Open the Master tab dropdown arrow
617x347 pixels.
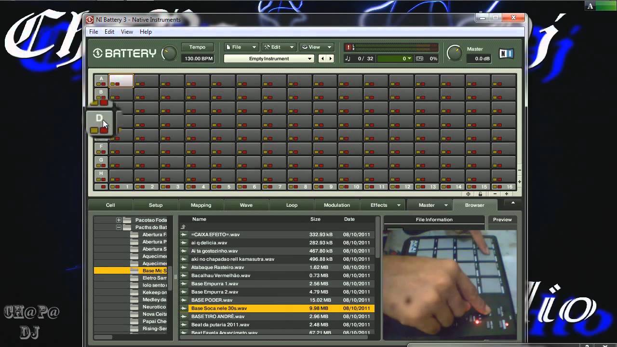446,205
